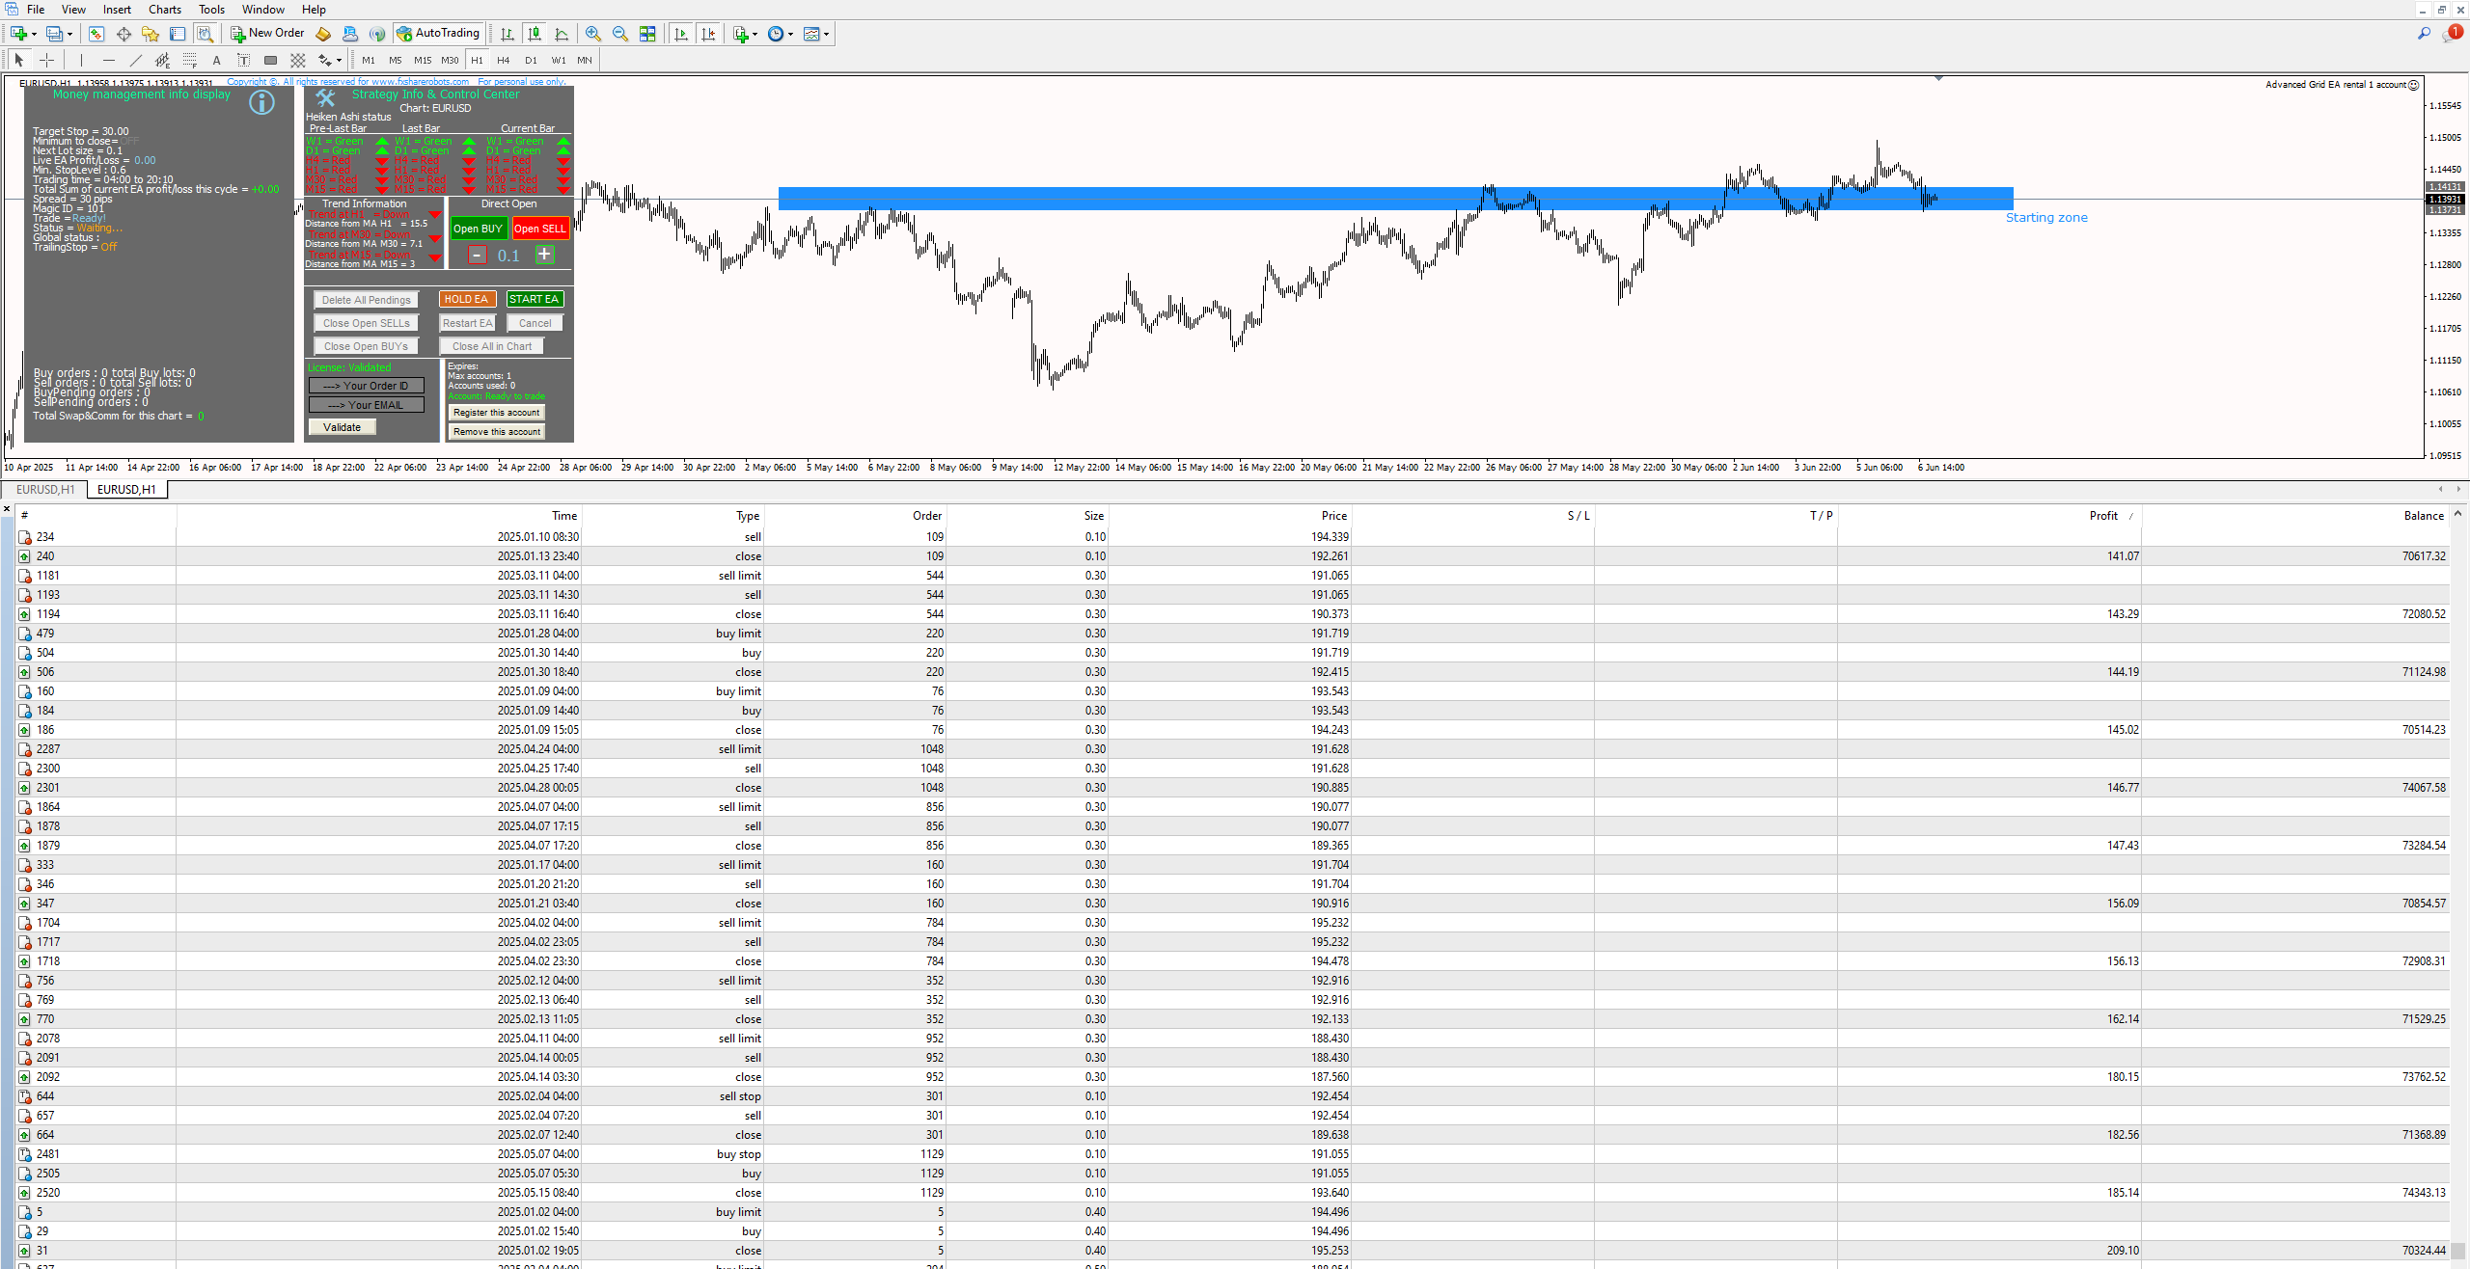Zoom out of the chart

(x=620, y=34)
